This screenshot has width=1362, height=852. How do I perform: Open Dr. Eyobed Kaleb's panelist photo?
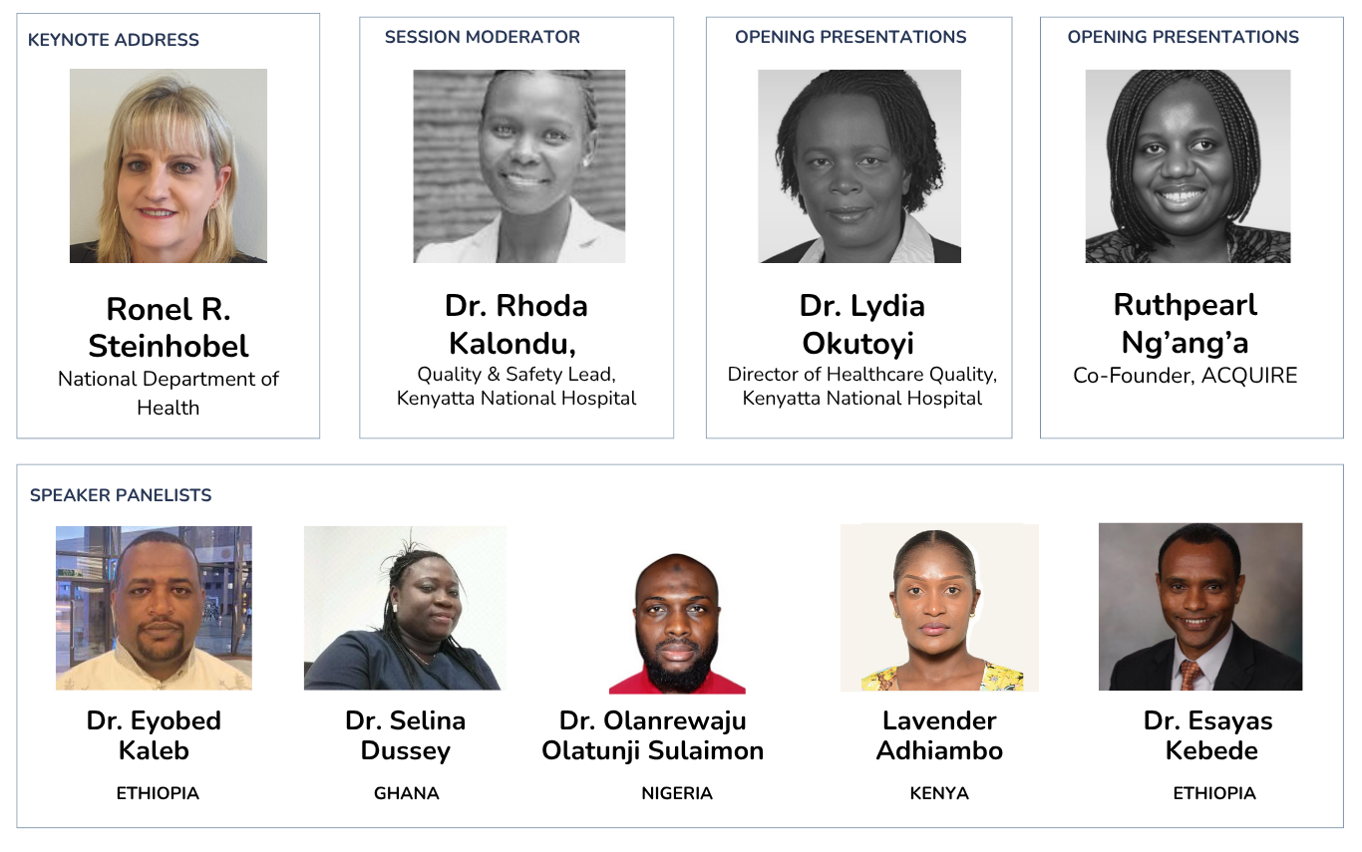click(154, 608)
